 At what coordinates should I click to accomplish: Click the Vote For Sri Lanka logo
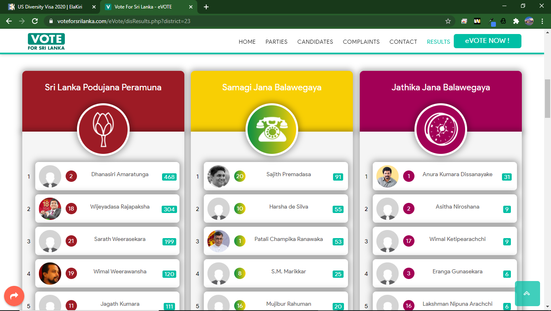46,42
